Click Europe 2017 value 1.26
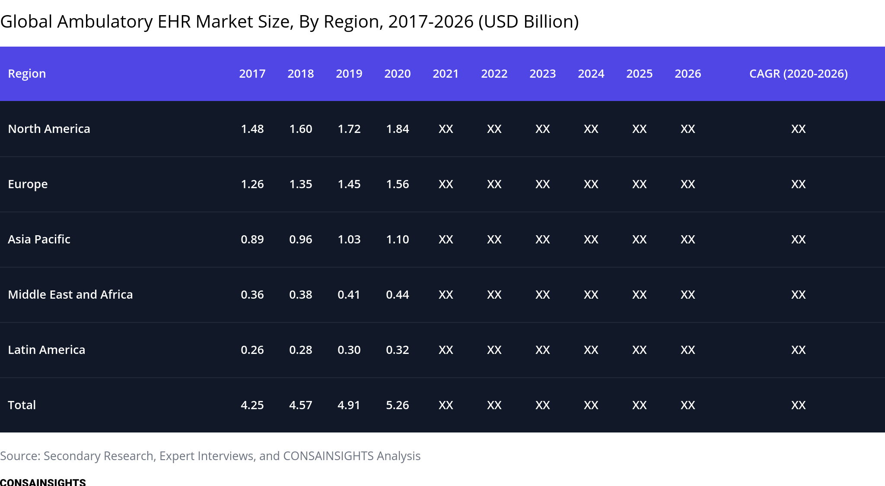 point(252,184)
